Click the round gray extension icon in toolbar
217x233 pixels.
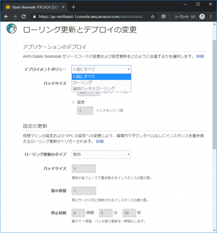(163, 17)
